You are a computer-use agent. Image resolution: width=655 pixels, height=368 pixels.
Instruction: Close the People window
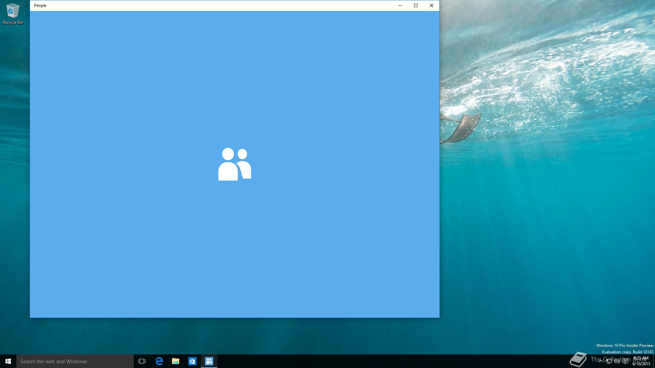click(432, 5)
